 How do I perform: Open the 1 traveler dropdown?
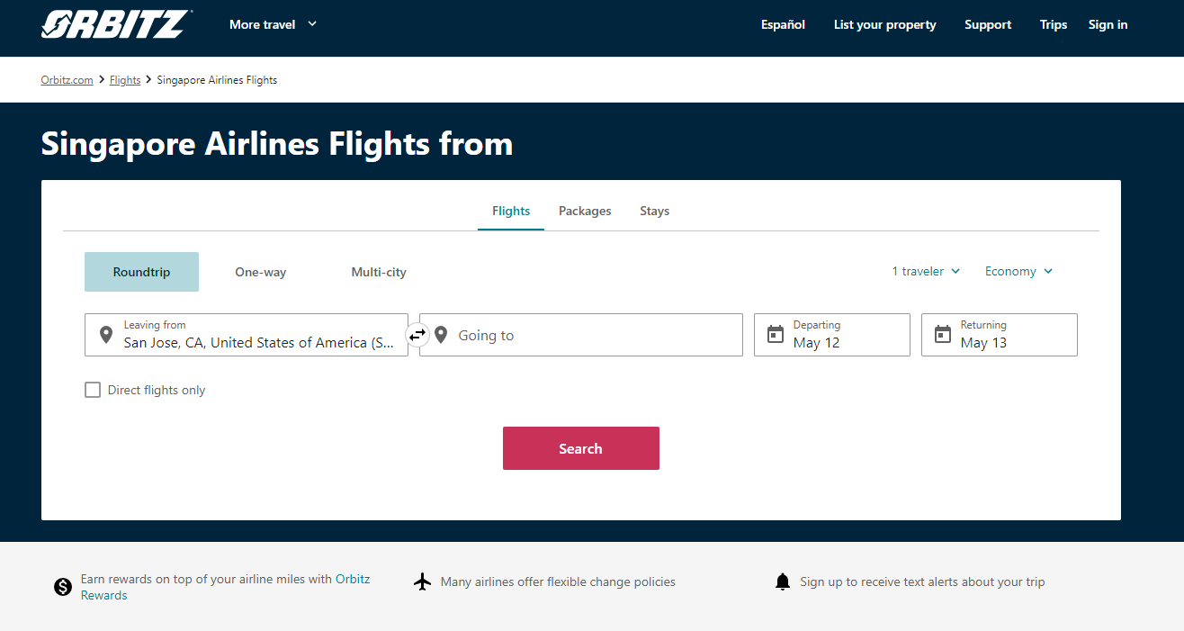click(x=926, y=271)
